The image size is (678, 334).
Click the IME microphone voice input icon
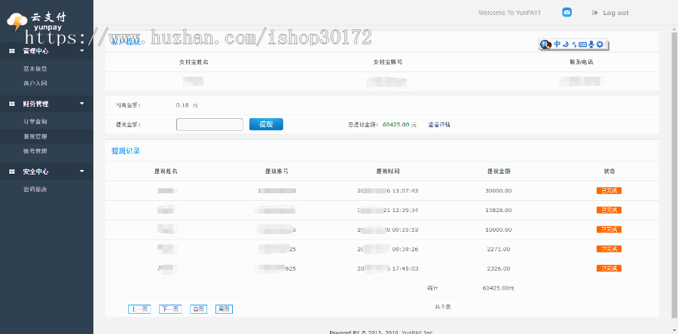click(591, 44)
